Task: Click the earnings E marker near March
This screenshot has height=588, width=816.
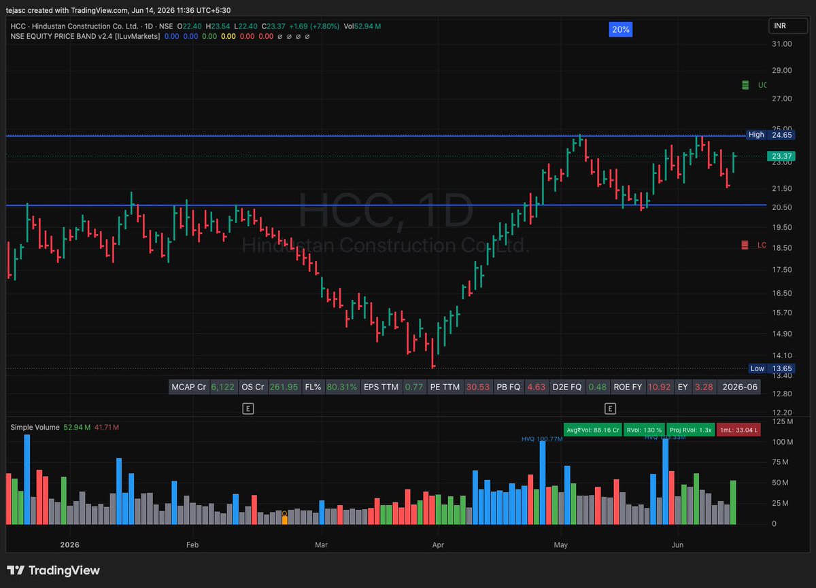Action: point(248,409)
